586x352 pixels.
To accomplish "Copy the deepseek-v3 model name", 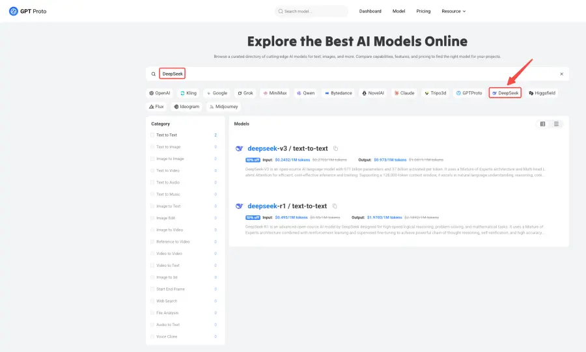I will coord(335,148).
